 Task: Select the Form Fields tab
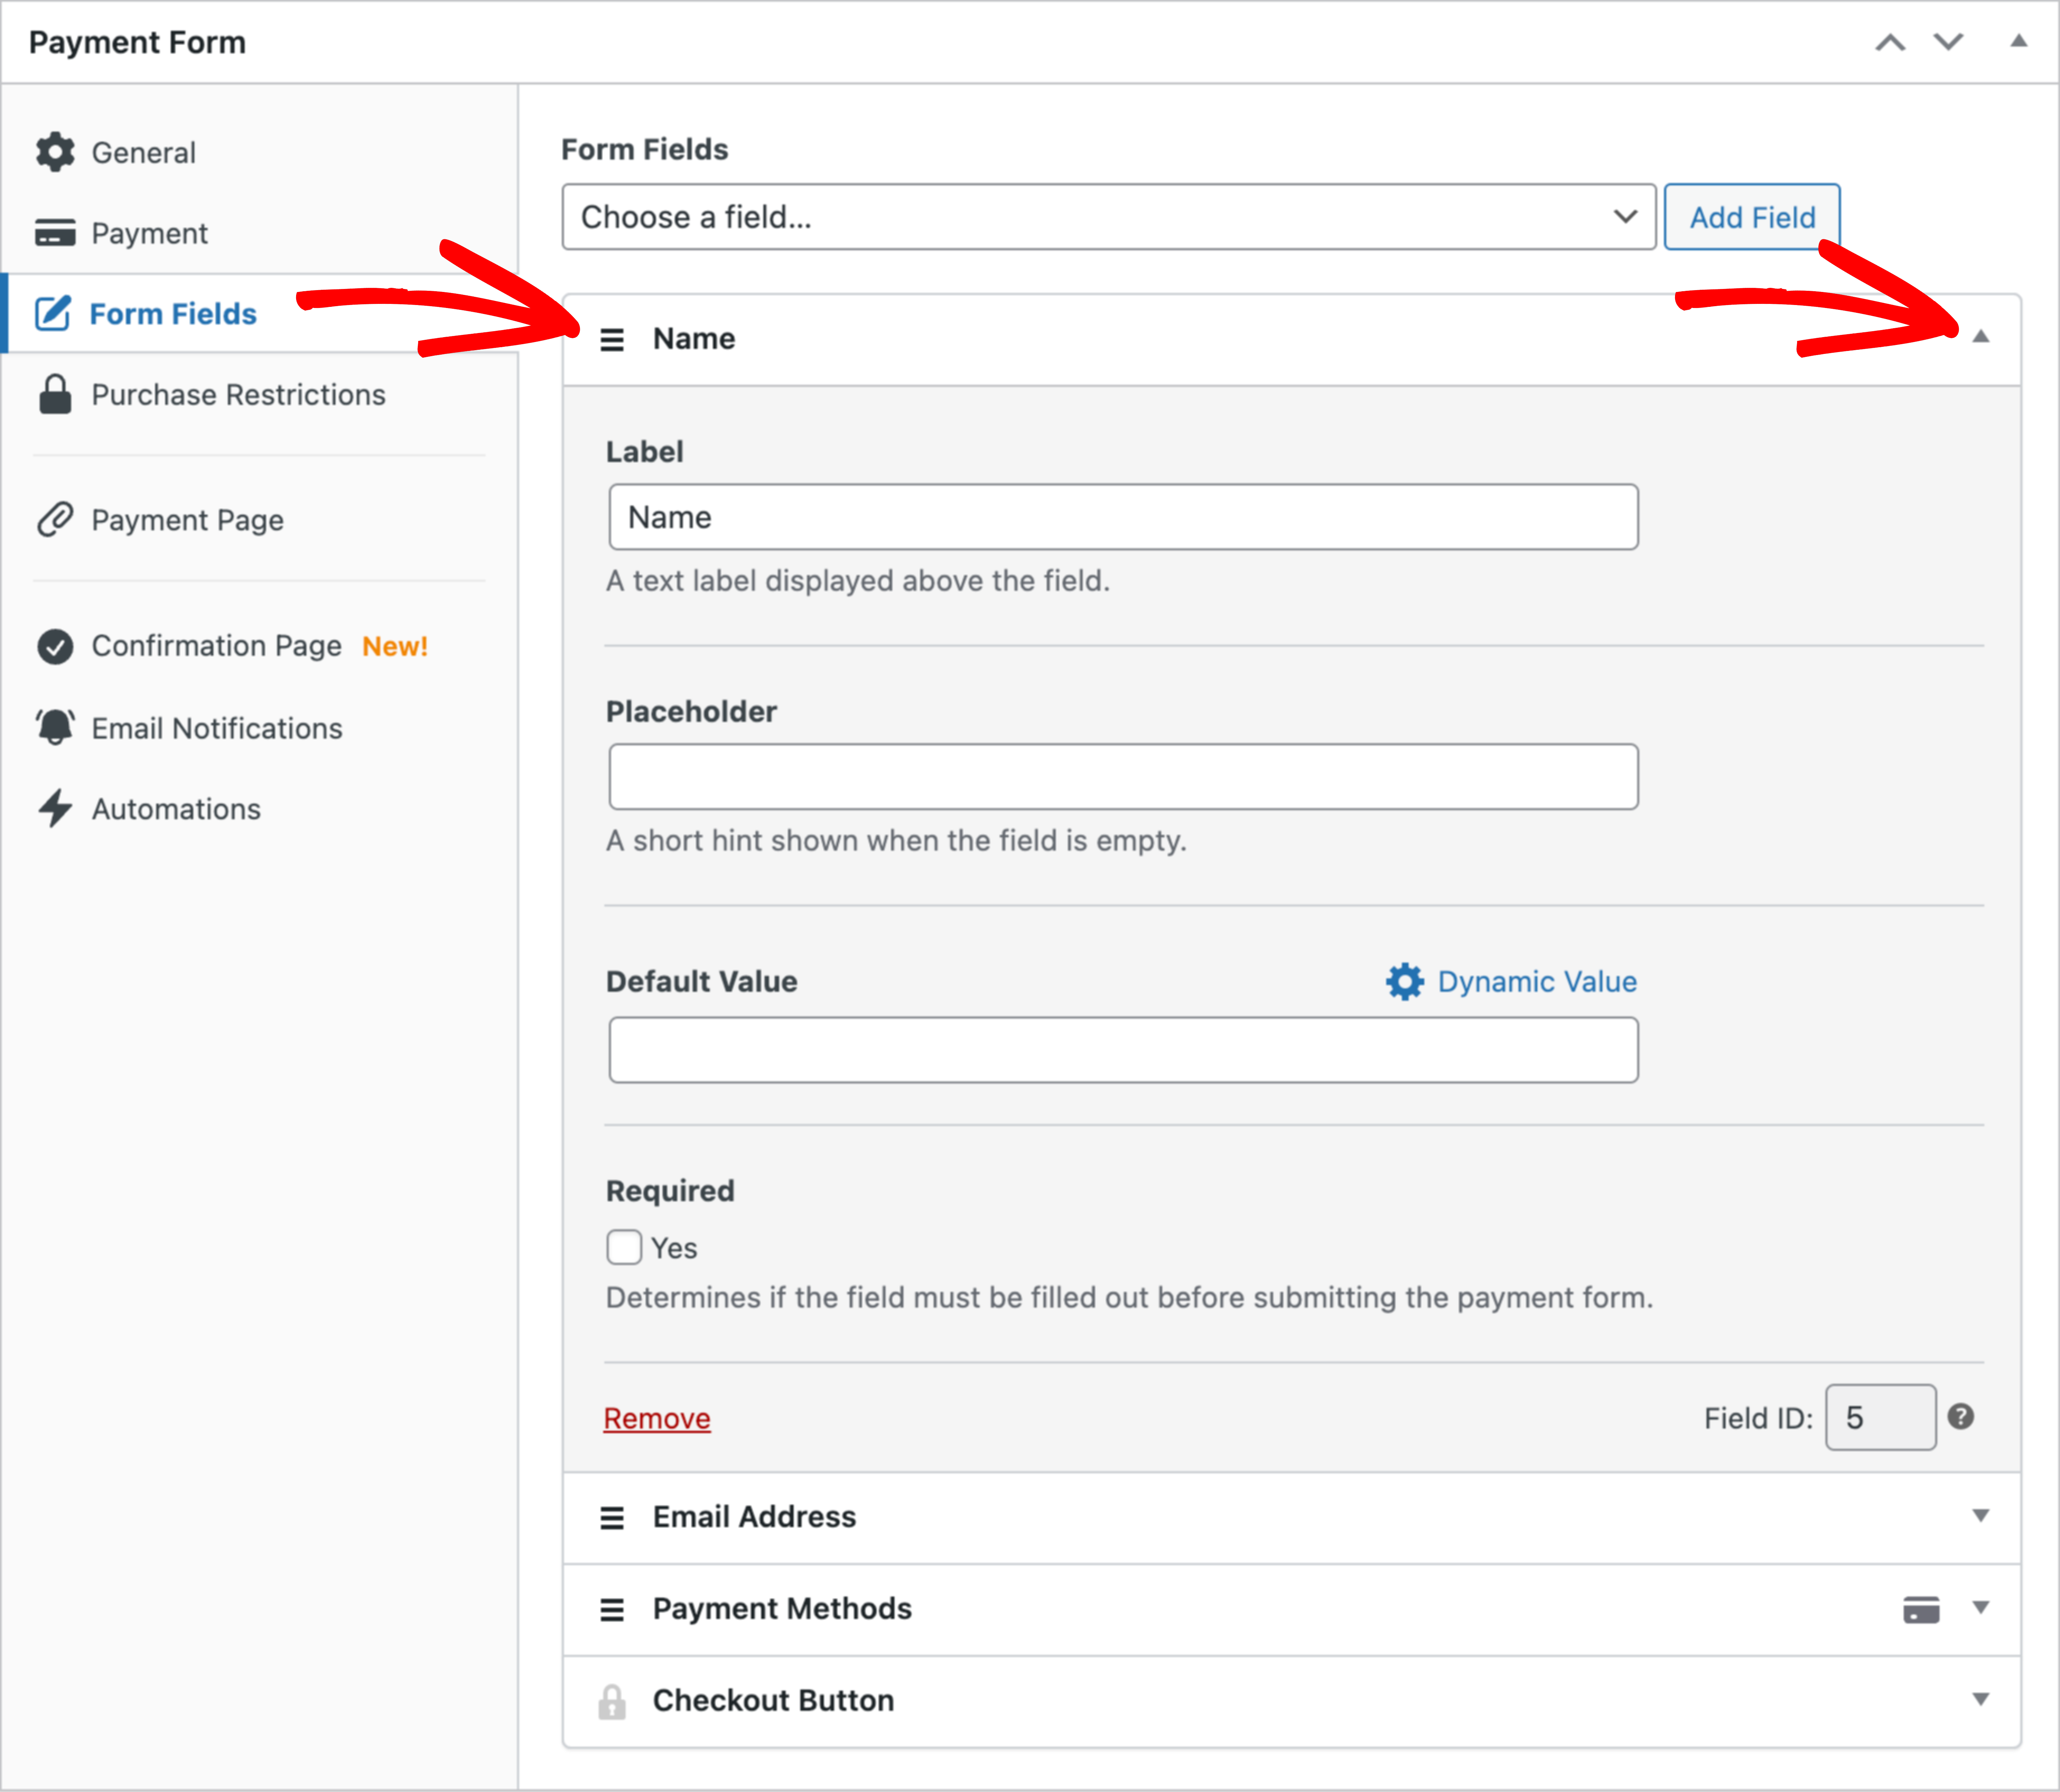pyautogui.click(x=260, y=313)
